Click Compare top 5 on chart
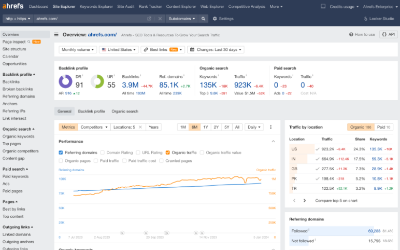400x250 pixels. (336, 201)
